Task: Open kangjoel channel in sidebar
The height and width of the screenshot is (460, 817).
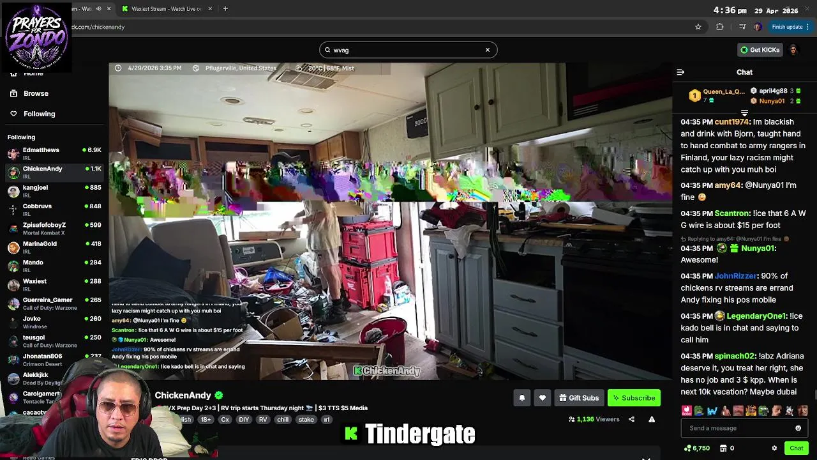Action: point(54,190)
